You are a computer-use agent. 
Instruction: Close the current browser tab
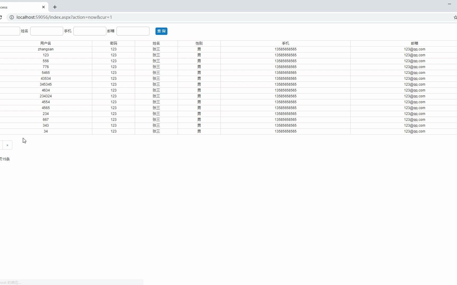pos(43,7)
